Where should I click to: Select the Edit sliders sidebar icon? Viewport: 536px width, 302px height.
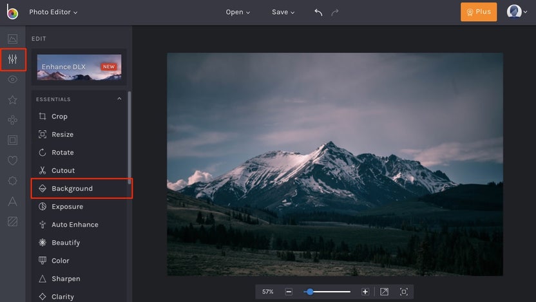pyautogui.click(x=13, y=59)
